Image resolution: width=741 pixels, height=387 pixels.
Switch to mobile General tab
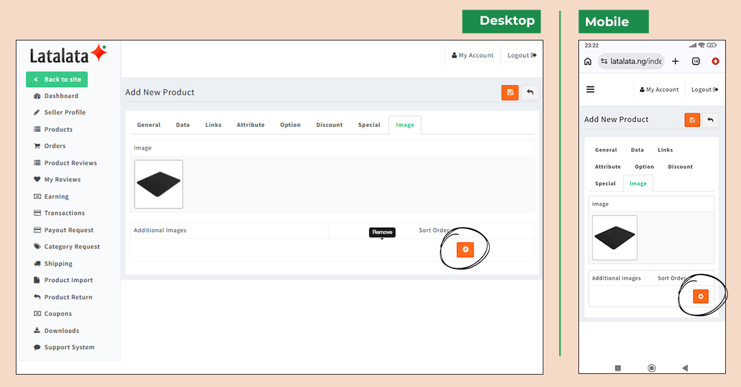(606, 150)
